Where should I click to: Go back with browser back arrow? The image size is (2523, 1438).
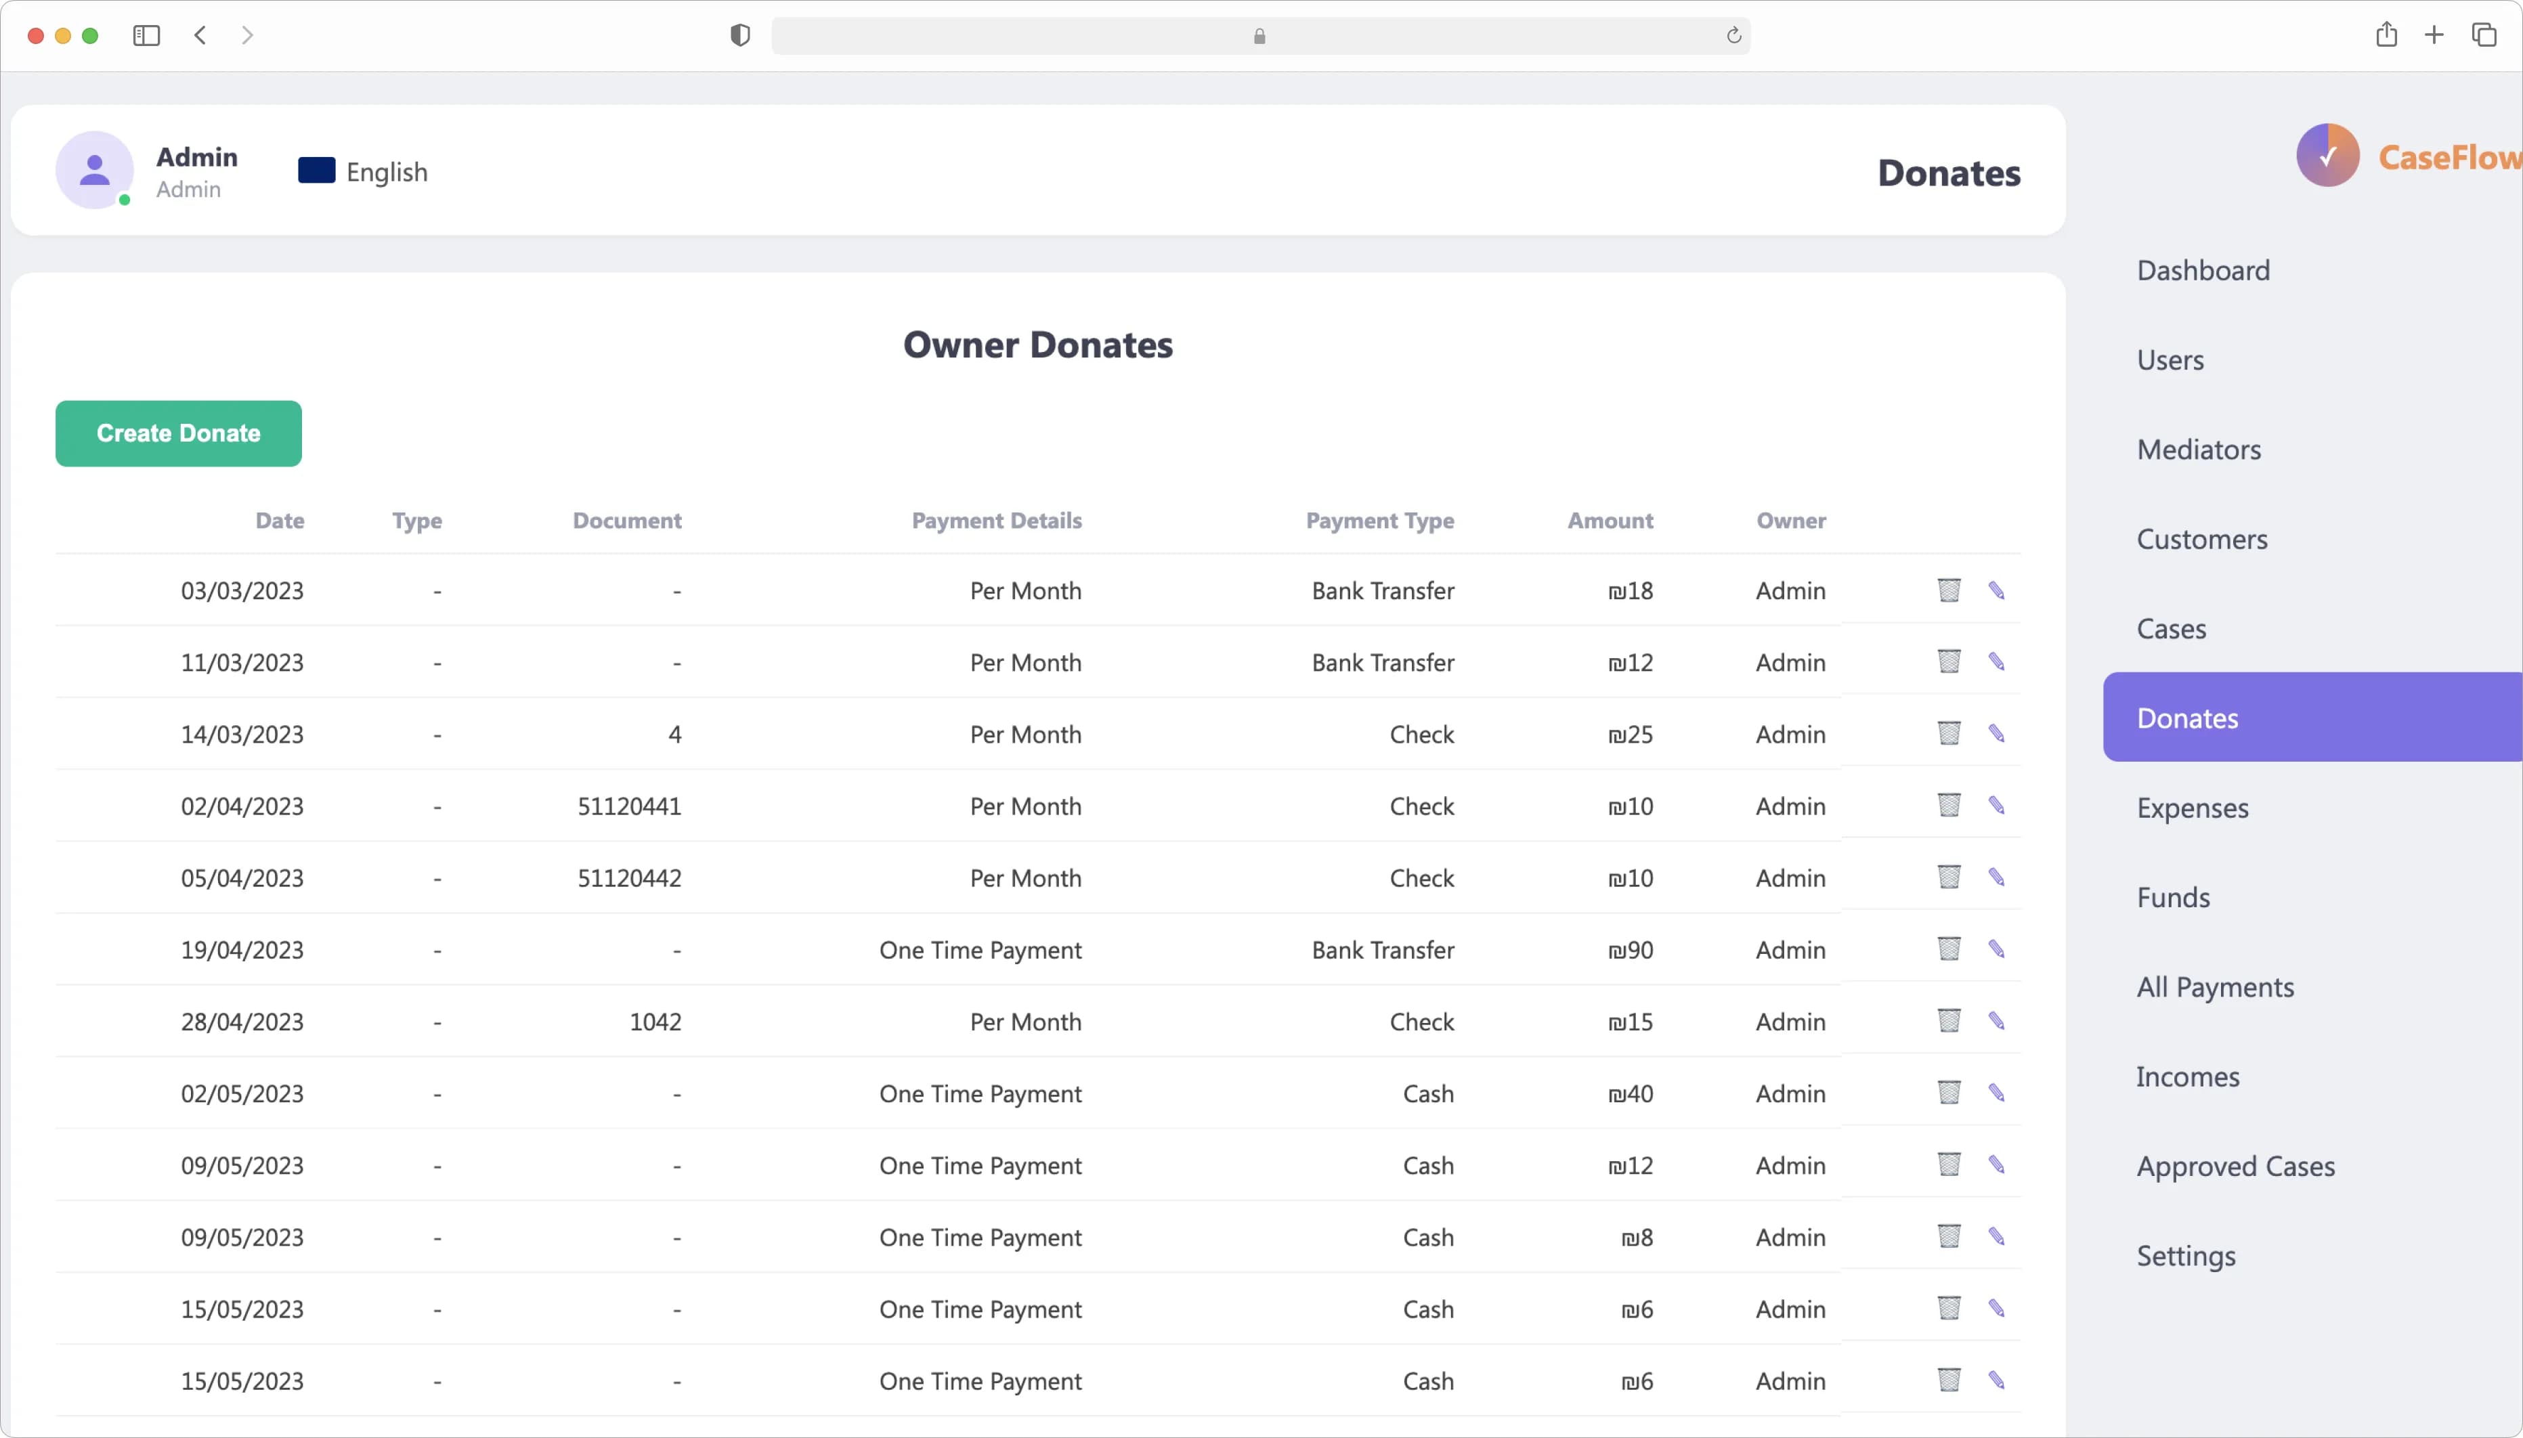pos(200,36)
